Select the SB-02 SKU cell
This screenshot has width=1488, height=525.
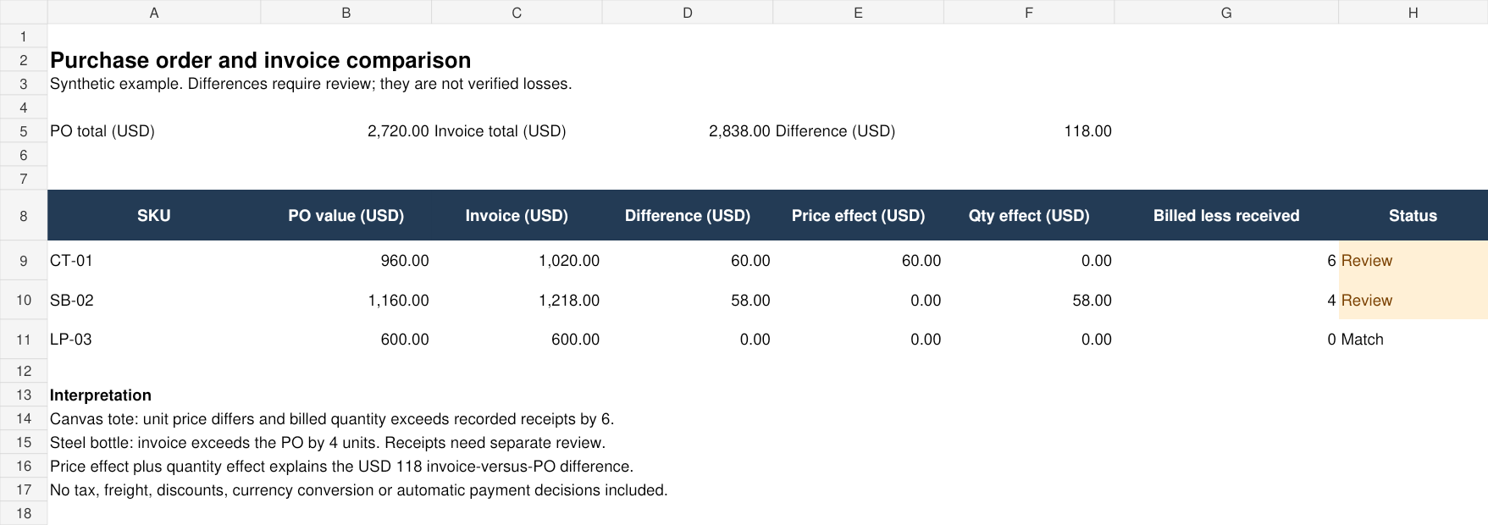pos(154,300)
